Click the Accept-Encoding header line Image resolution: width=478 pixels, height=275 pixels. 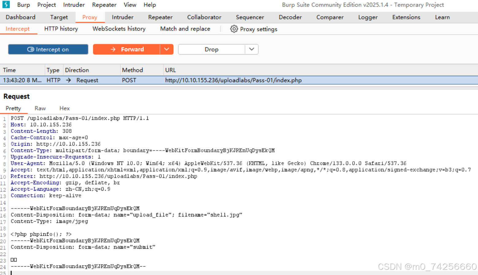coord(65,182)
